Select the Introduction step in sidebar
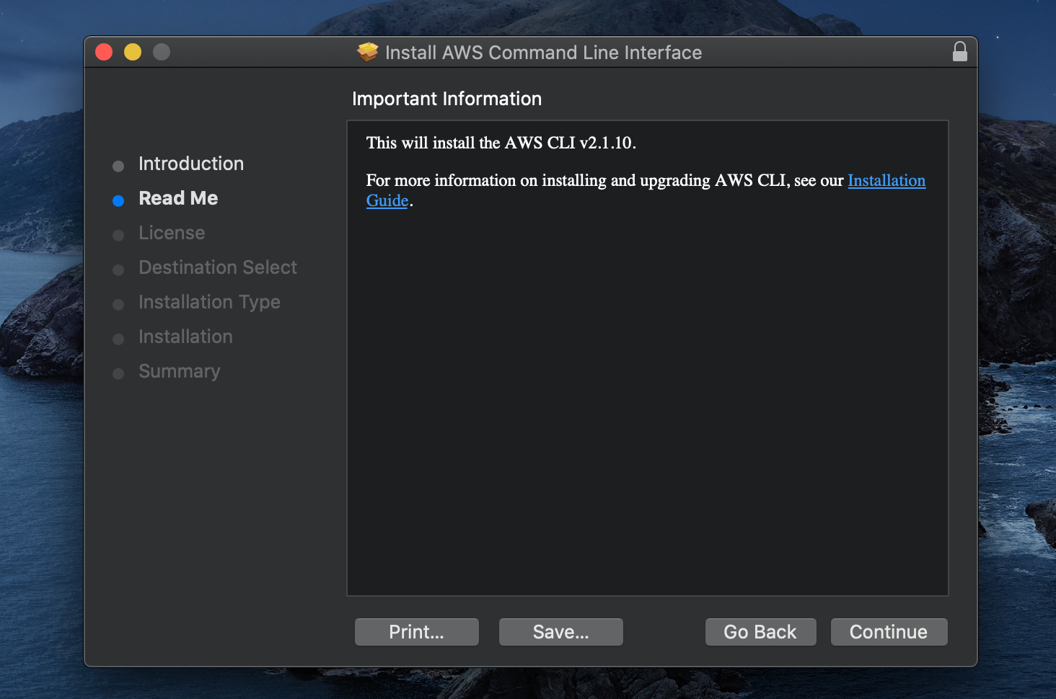The image size is (1056, 699). 191,164
